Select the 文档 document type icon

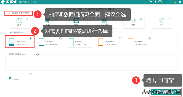pos(133,21)
